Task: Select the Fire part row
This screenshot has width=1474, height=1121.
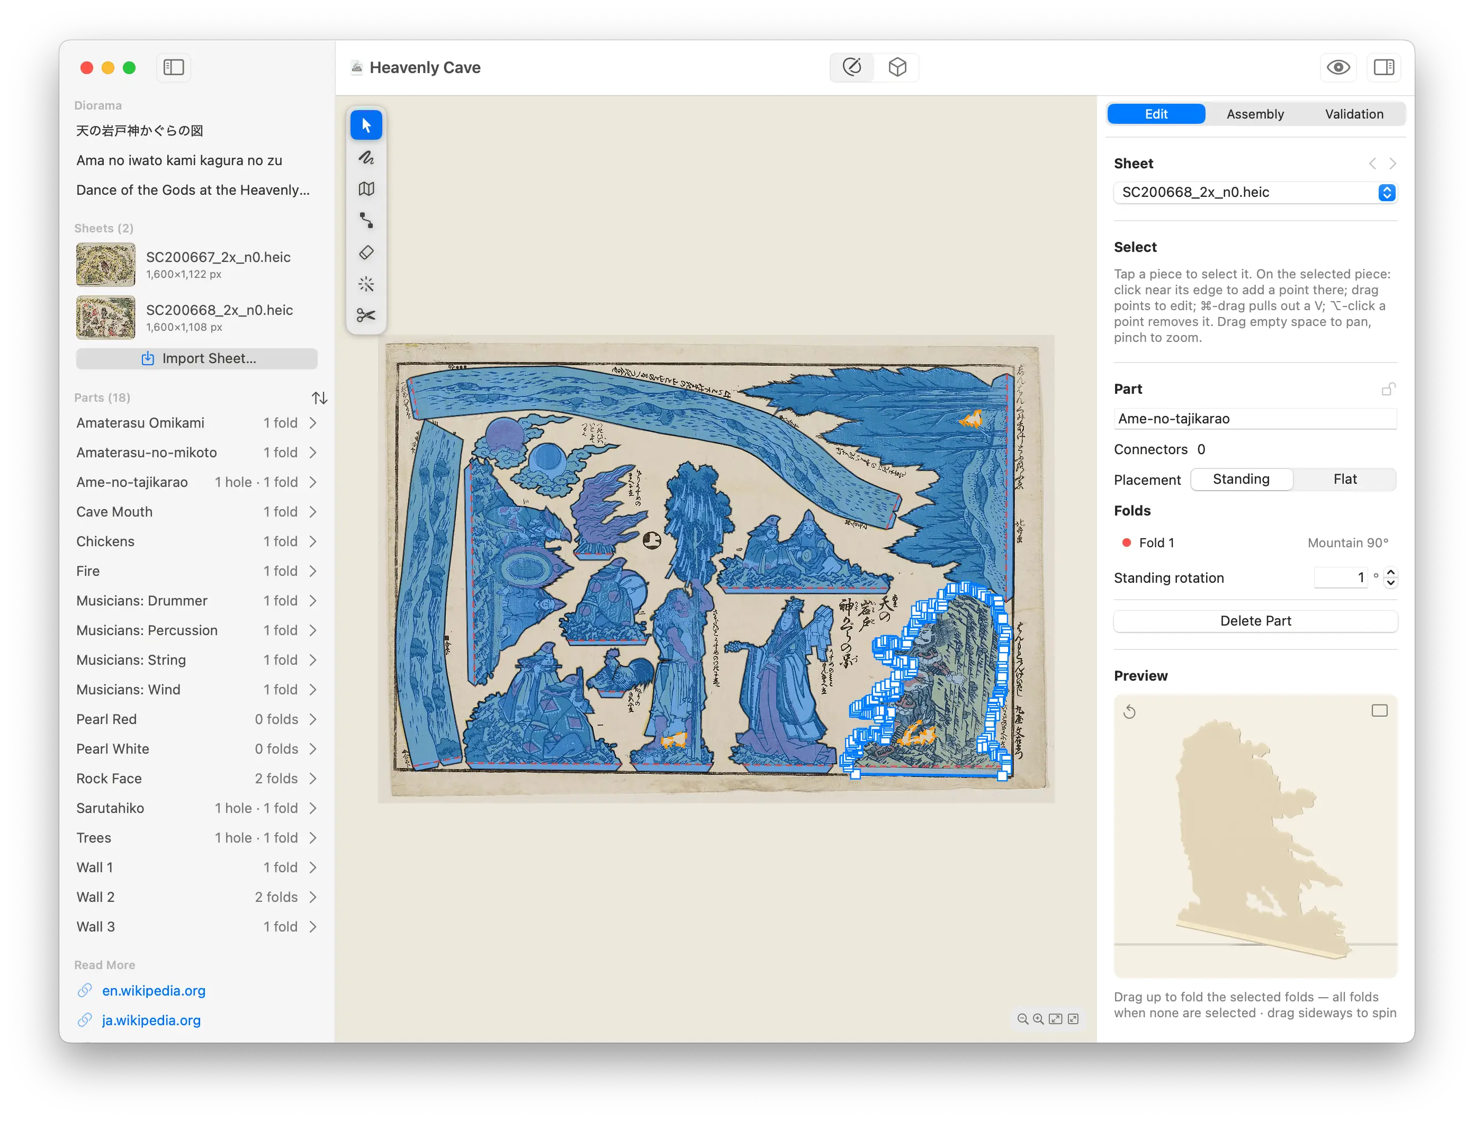Action: point(197,571)
